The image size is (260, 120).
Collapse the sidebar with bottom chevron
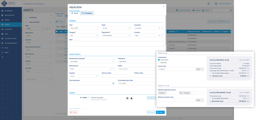2,57
